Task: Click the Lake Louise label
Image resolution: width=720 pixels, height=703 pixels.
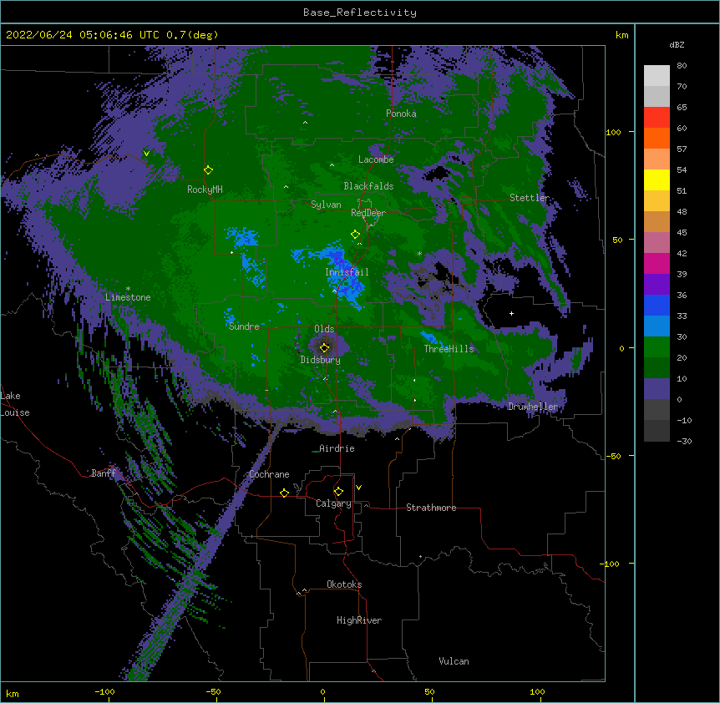Action: click(x=15, y=404)
